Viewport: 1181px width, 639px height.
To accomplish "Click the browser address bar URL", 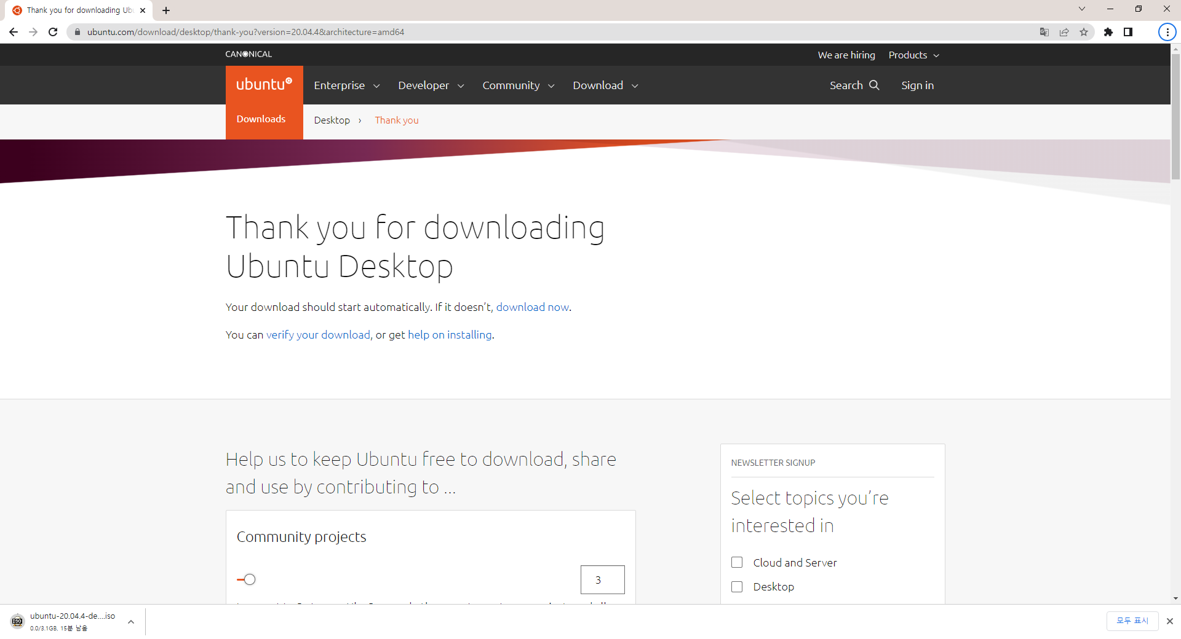I will 245,32.
